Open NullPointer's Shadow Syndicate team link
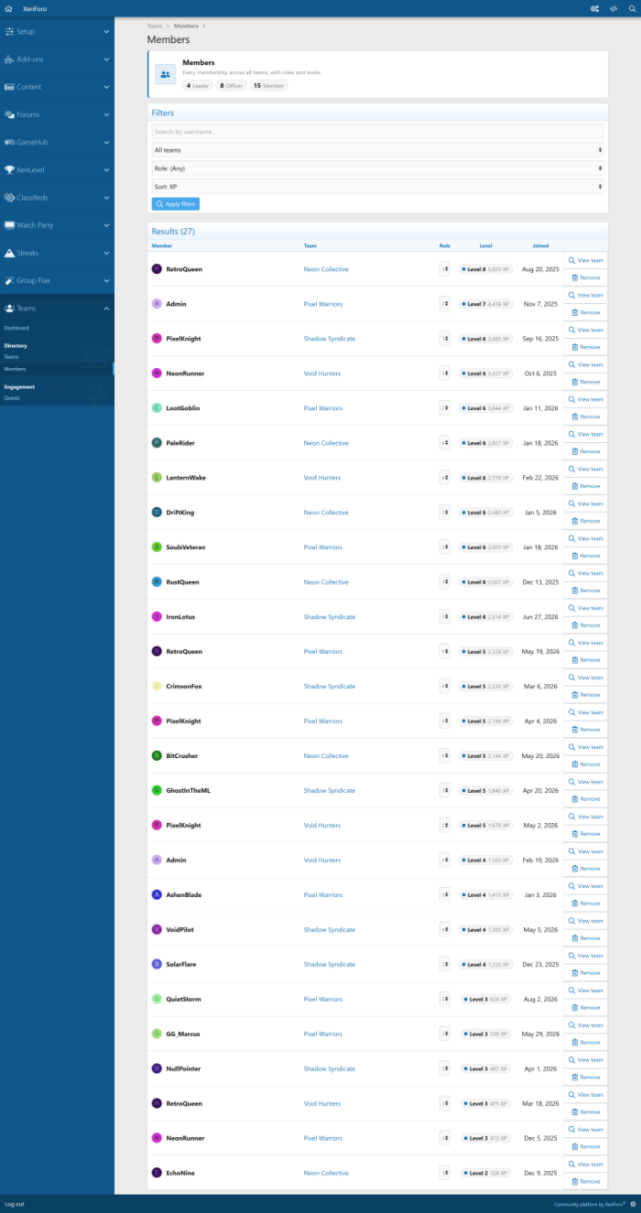The image size is (641, 1213). (330, 1069)
